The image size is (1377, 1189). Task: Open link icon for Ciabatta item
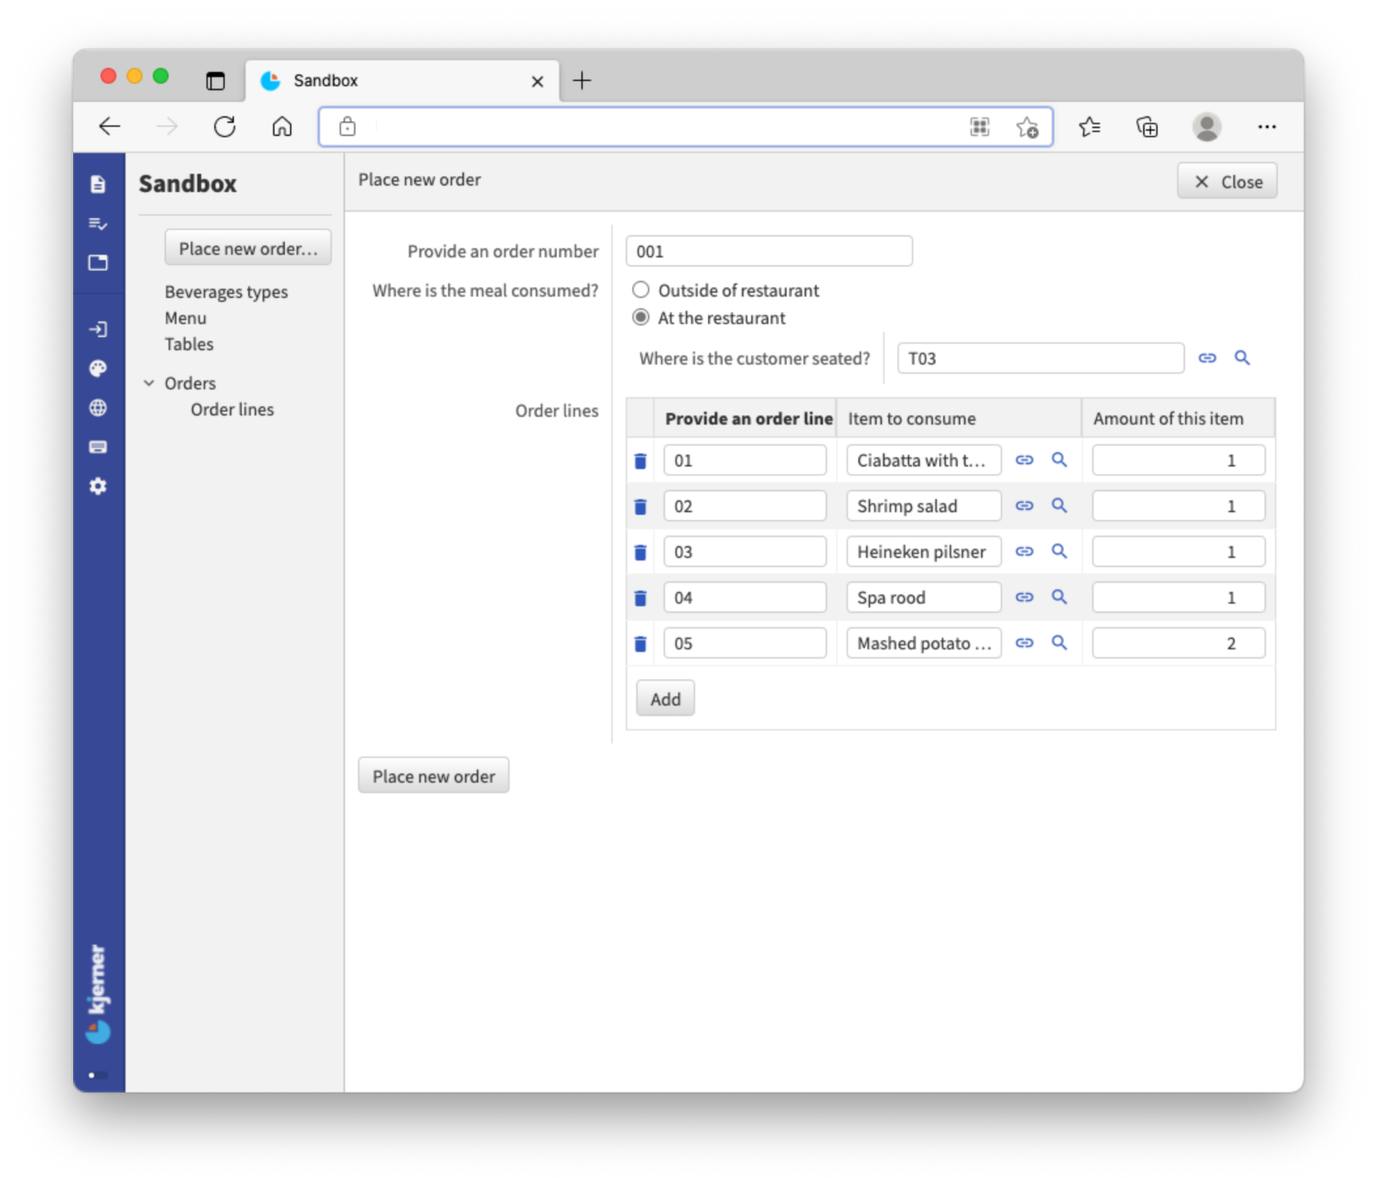[1024, 460]
